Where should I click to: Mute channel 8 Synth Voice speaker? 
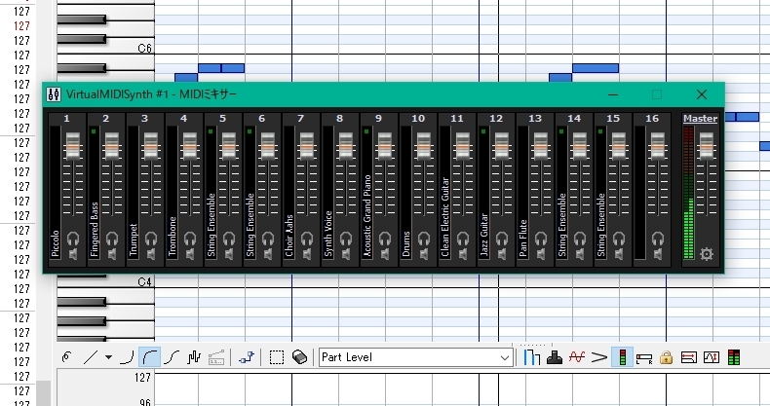point(346,254)
